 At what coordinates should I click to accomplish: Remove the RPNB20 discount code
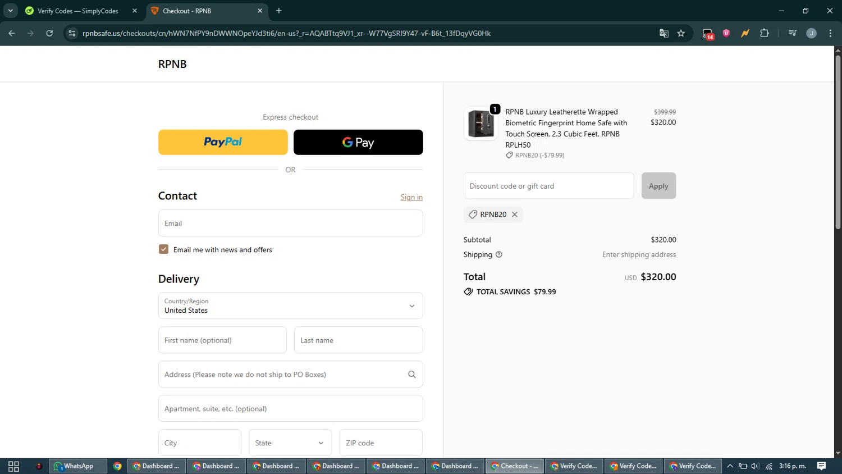coord(515,215)
